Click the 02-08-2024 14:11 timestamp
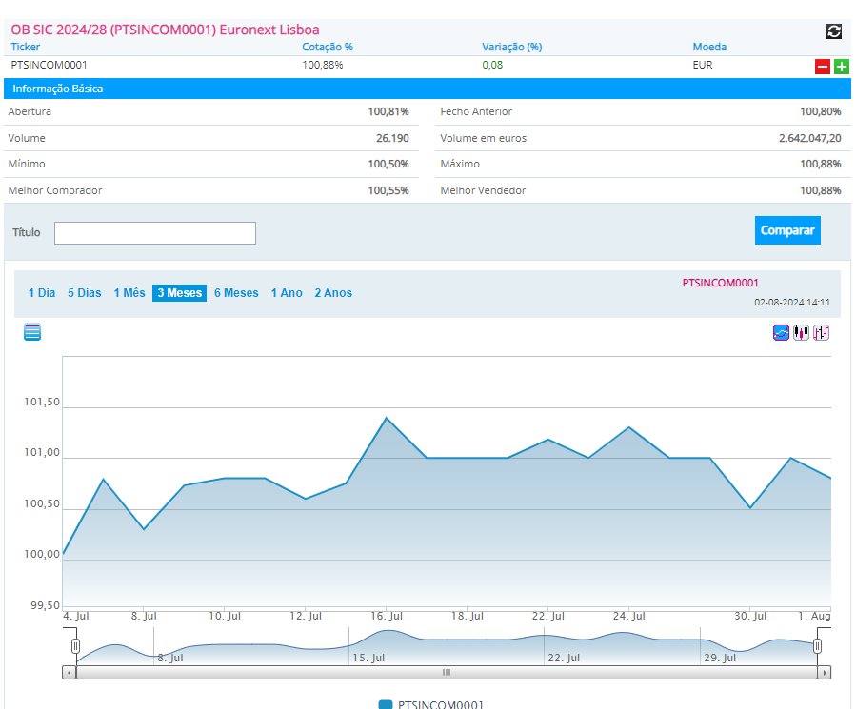856x709 pixels. tap(792, 302)
